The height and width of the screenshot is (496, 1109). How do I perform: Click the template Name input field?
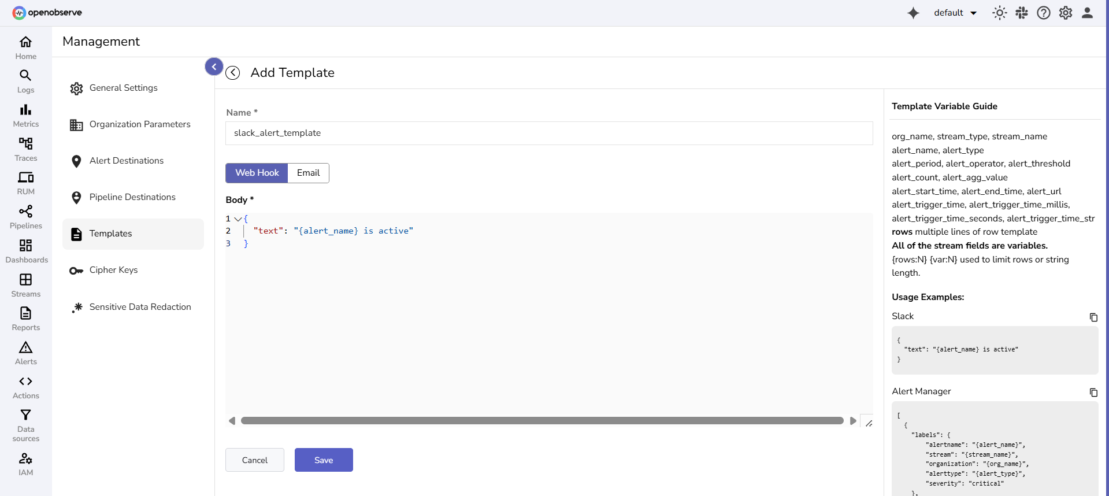pyautogui.click(x=548, y=133)
